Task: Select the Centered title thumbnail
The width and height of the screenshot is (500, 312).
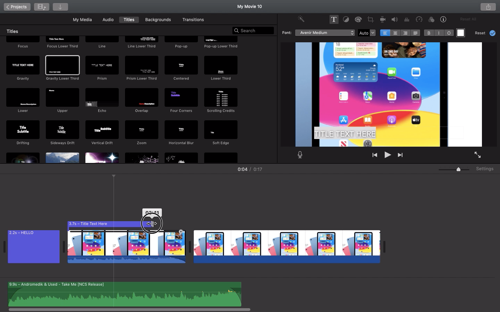Action: tap(181, 65)
